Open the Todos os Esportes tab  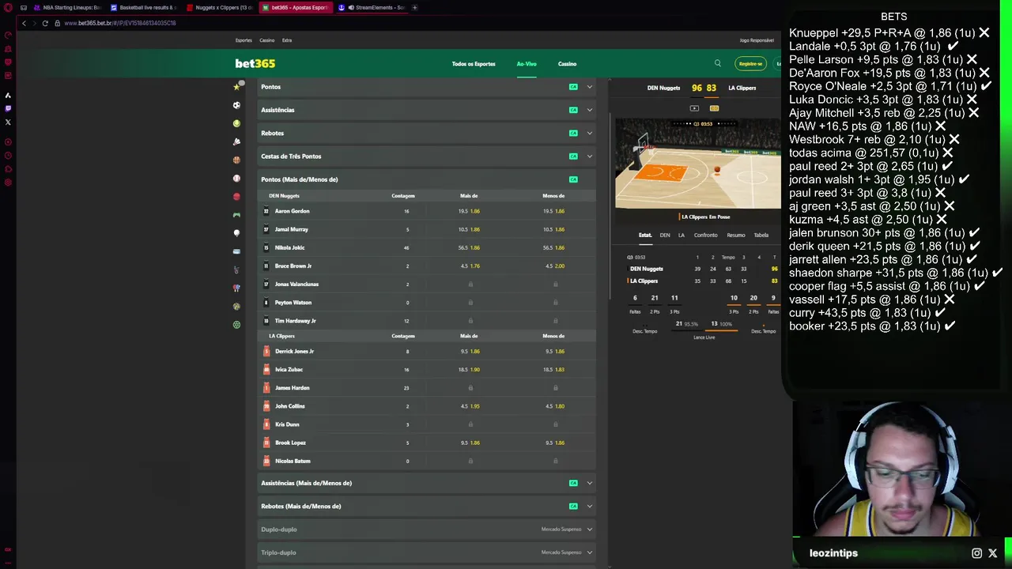click(474, 64)
